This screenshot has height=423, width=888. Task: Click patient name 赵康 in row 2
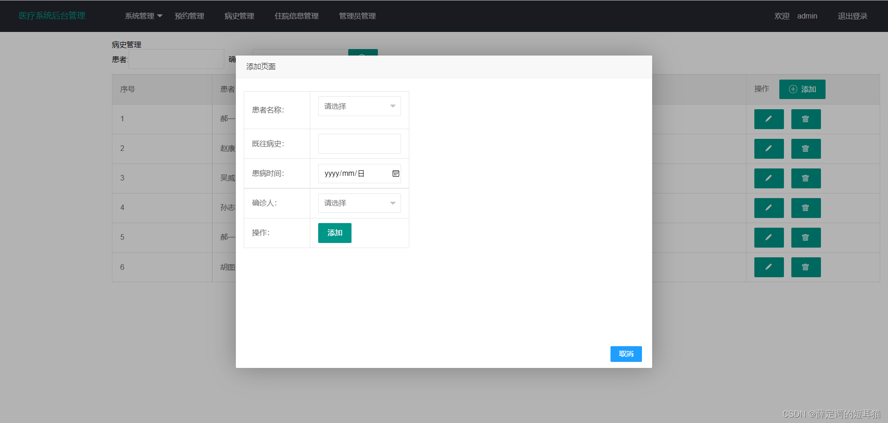(x=228, y=149)
